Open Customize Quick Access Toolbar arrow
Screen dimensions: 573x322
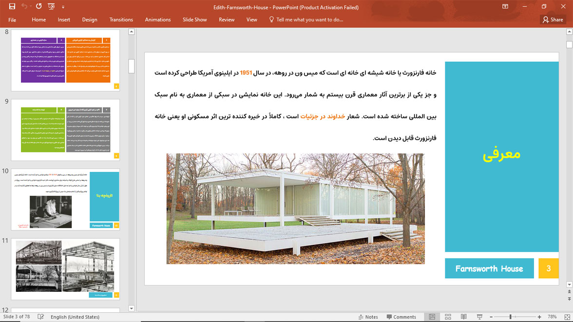[63, 7]
